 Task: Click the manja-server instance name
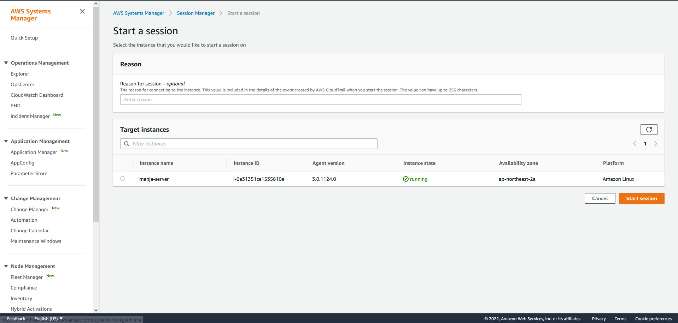pyautogui.click(x=154, y=179)
